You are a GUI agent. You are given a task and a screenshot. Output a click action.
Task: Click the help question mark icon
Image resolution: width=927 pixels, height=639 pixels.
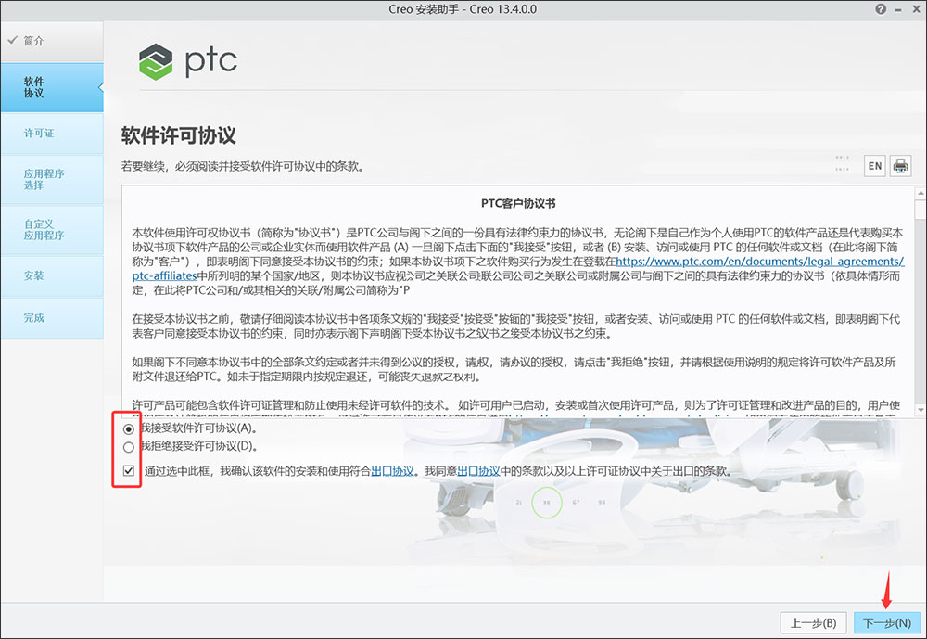click(x=881, y=9)
